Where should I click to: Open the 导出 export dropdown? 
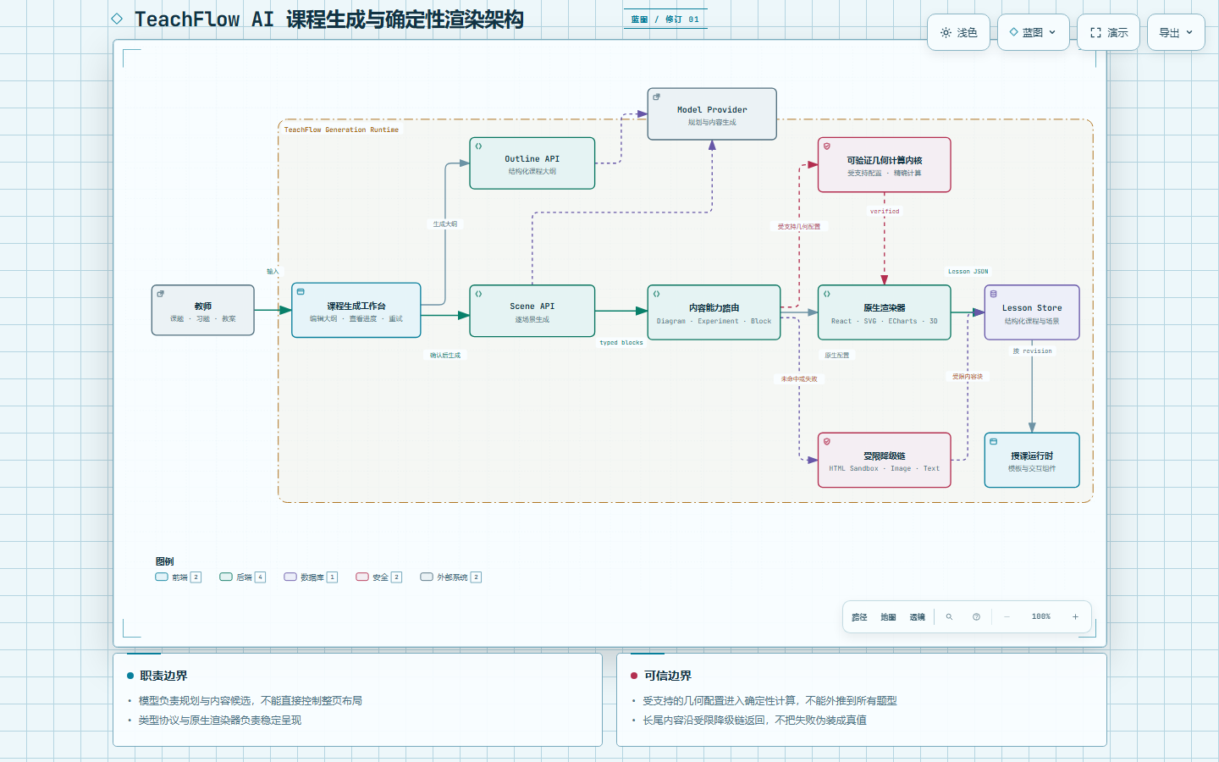pos(1176,33)
